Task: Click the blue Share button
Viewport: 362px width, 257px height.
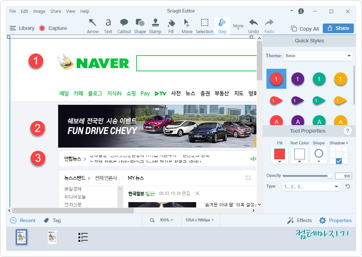Action: point(338,29)
